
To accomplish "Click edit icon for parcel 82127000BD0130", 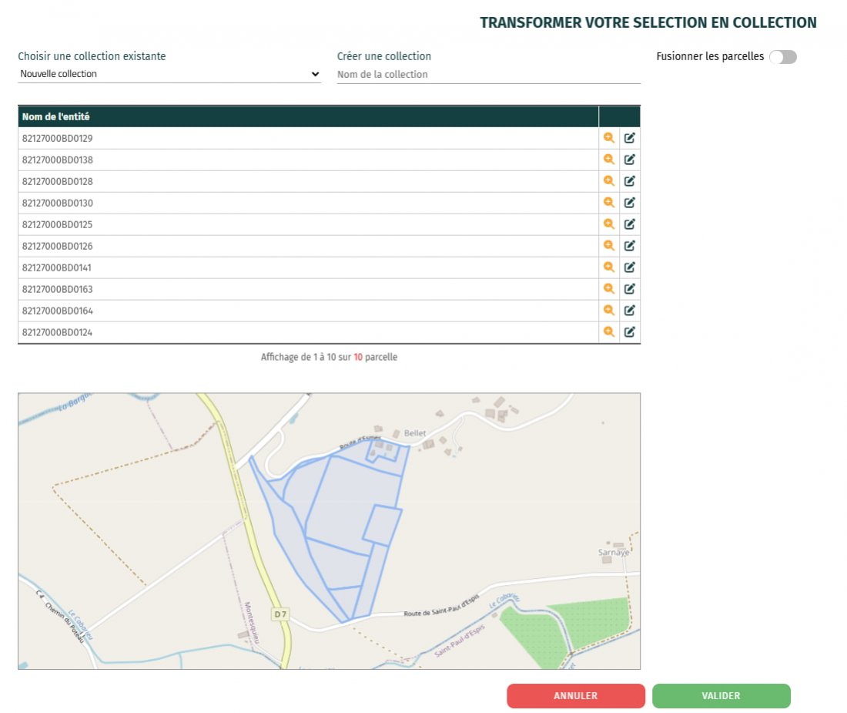I will (x=629, y=203).
